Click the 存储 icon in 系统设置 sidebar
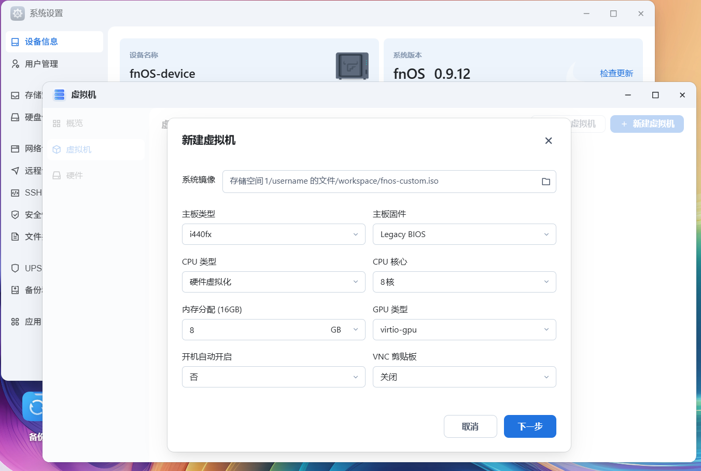 coord(15,95)
